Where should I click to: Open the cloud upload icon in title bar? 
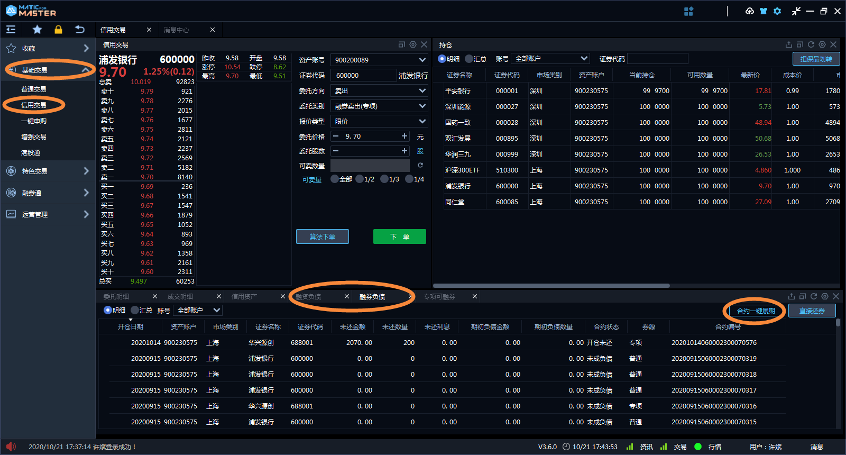[749, 11]
